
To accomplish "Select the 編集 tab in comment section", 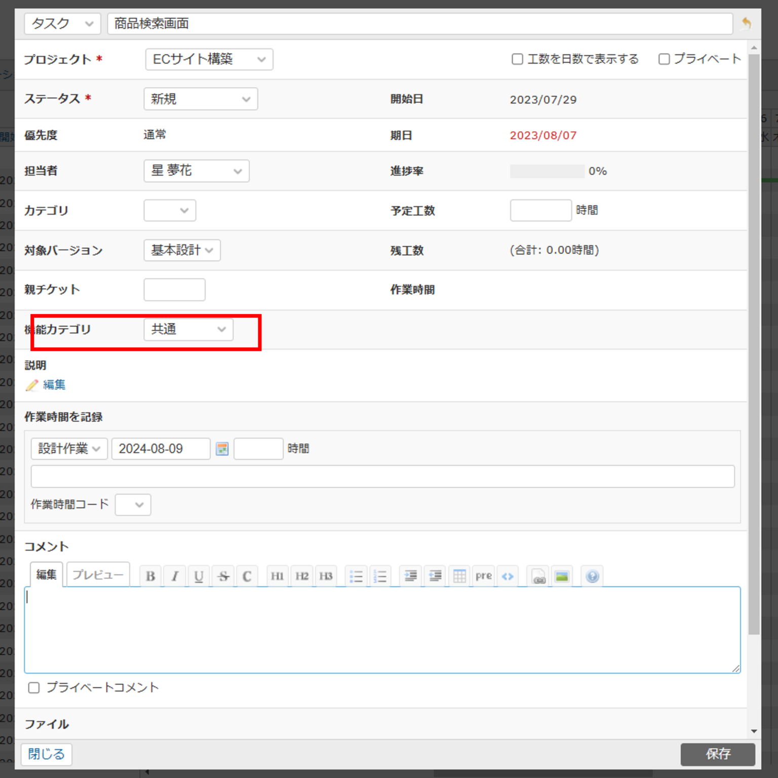I will 46,574.
